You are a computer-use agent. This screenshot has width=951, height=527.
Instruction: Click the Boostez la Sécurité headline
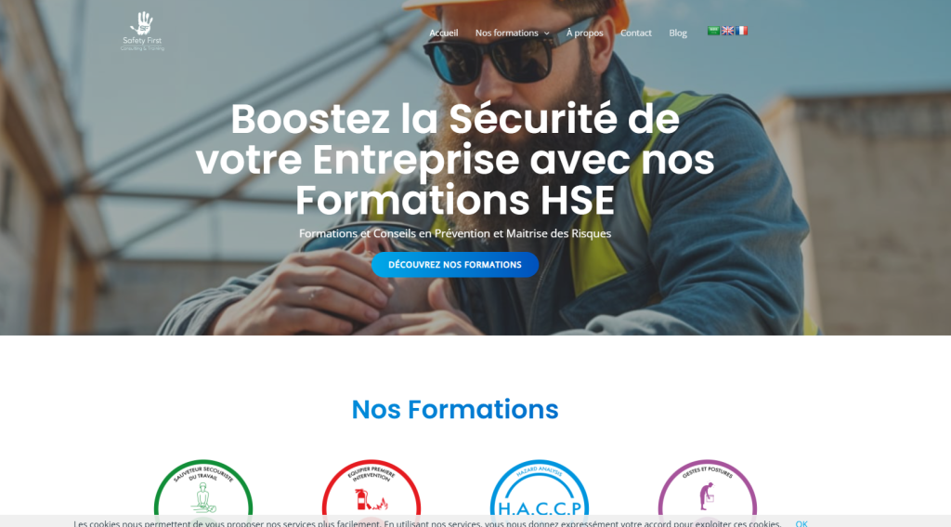[x=455, y=159]
